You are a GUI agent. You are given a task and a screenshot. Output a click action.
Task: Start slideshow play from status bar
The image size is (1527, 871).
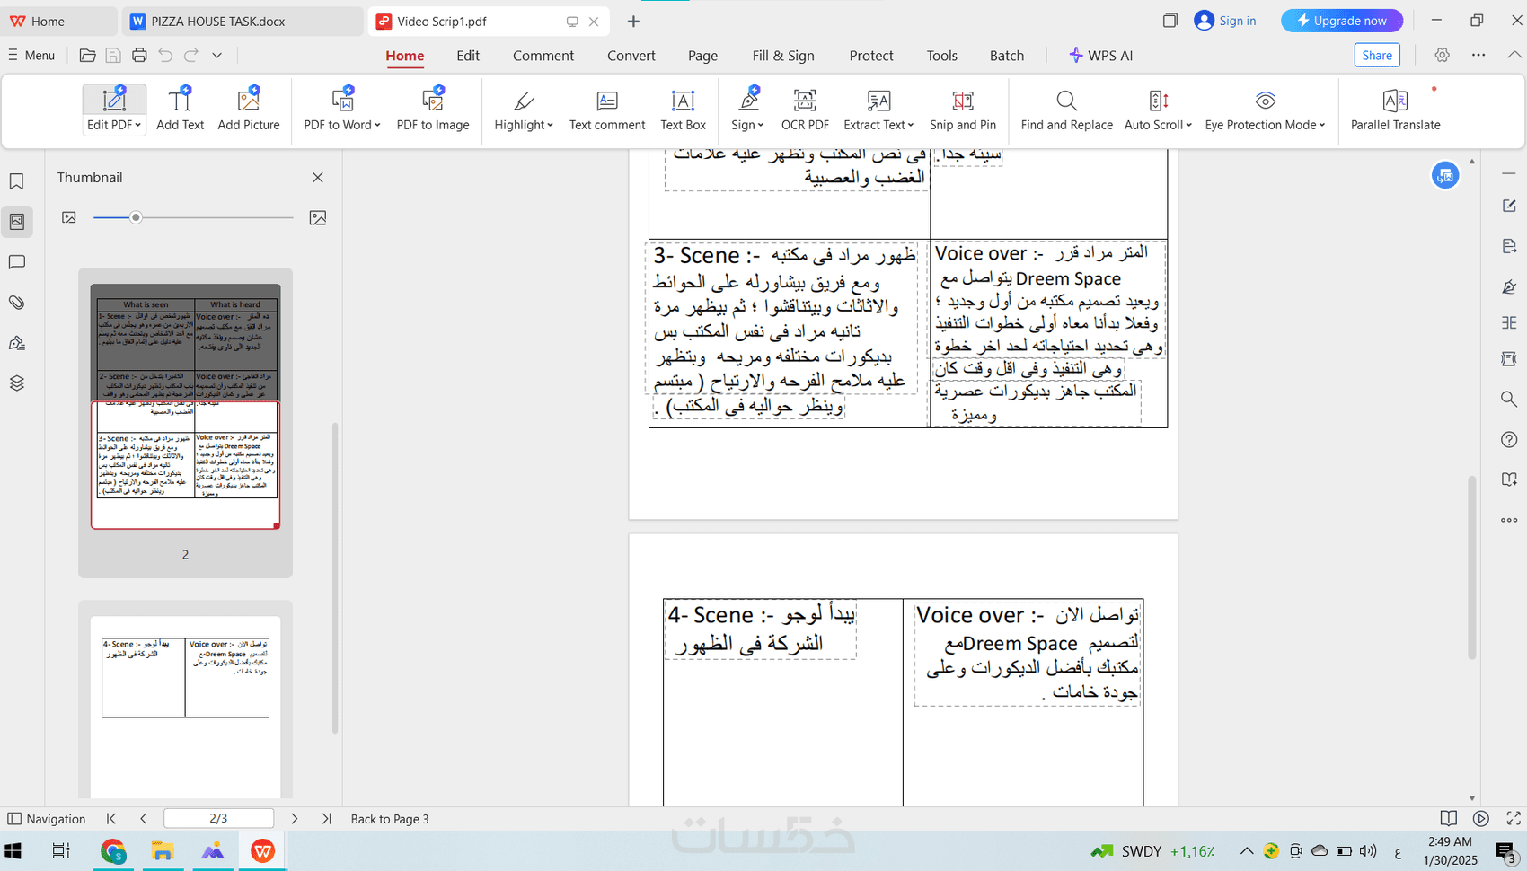[x=1481, y=819]
